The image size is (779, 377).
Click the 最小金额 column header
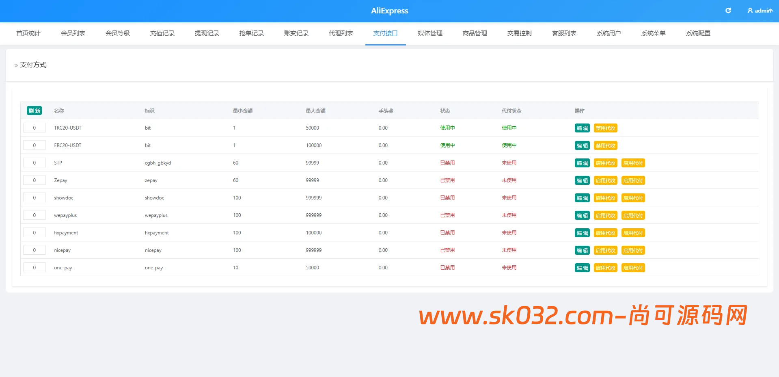pos(243,110)
